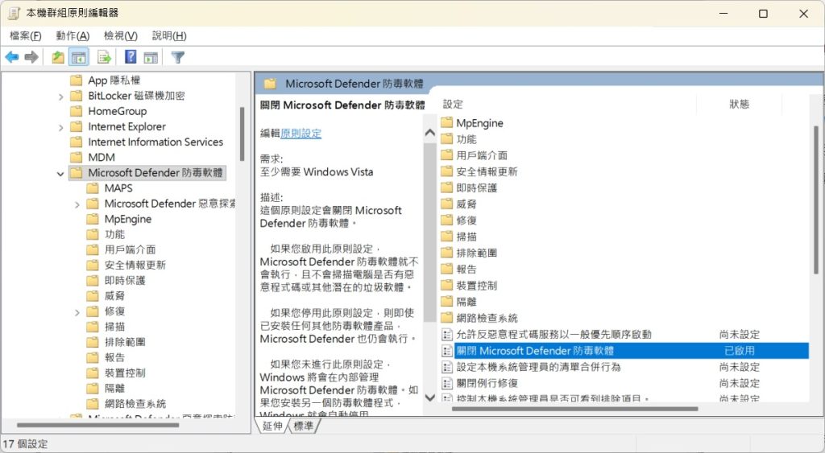Screen dimensions: 825x453
Task: Click the Export list toolbar icon
Action: [104, 57]
